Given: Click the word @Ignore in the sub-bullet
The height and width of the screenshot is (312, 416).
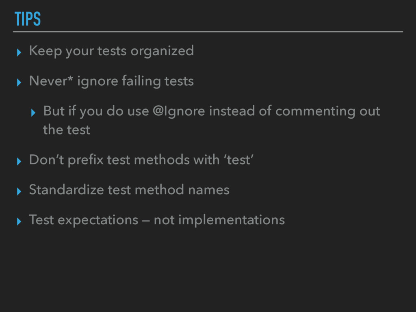Looking at the screenshot, I should coord(179,111).
